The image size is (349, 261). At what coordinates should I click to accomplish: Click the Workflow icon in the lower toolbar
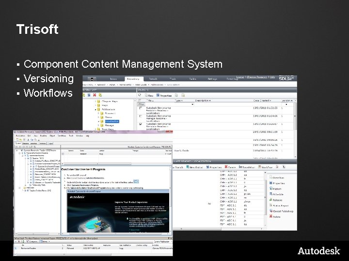coord(265,167)
